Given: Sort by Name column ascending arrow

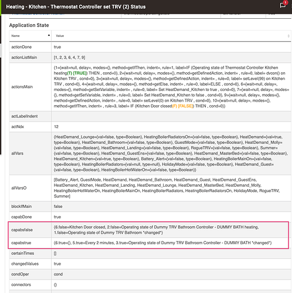Looking at the screenshot, I should 49,35.
